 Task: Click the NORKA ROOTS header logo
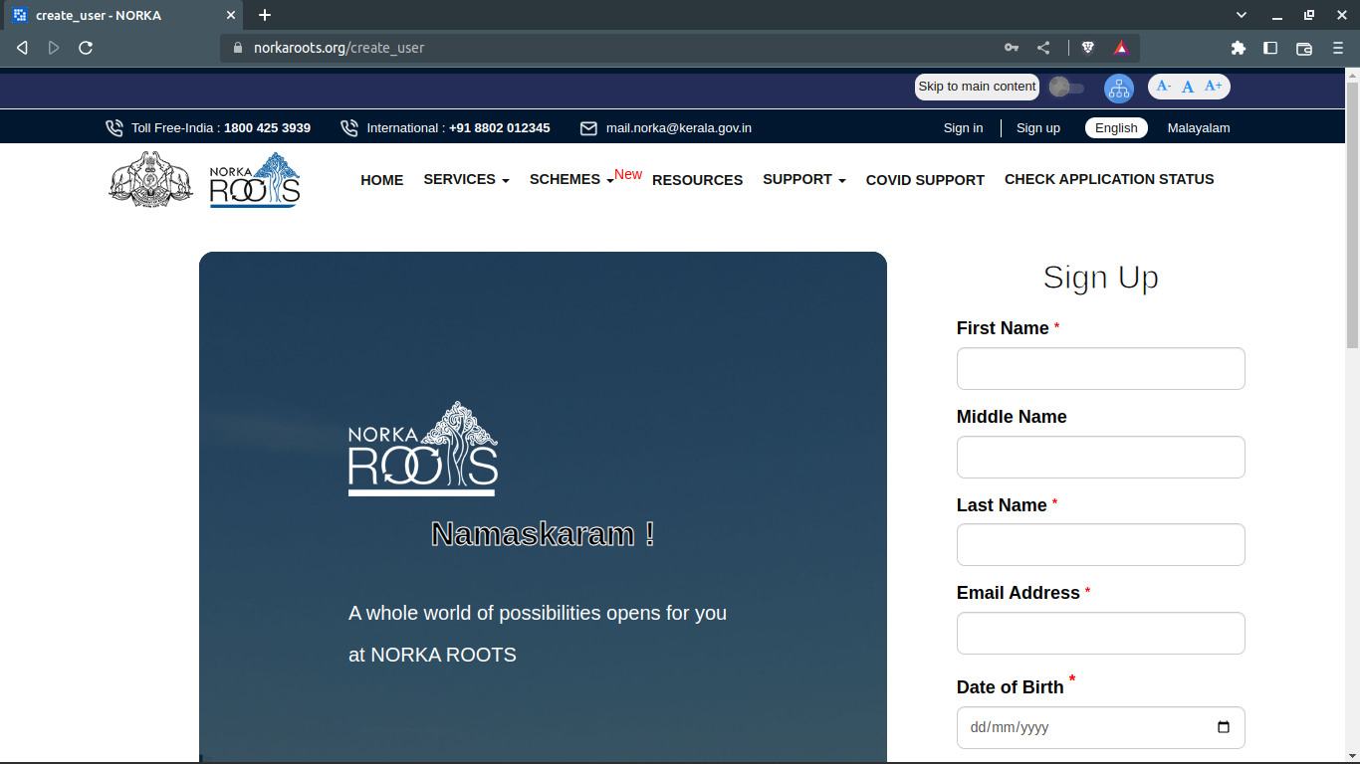(x=255, y=179)
